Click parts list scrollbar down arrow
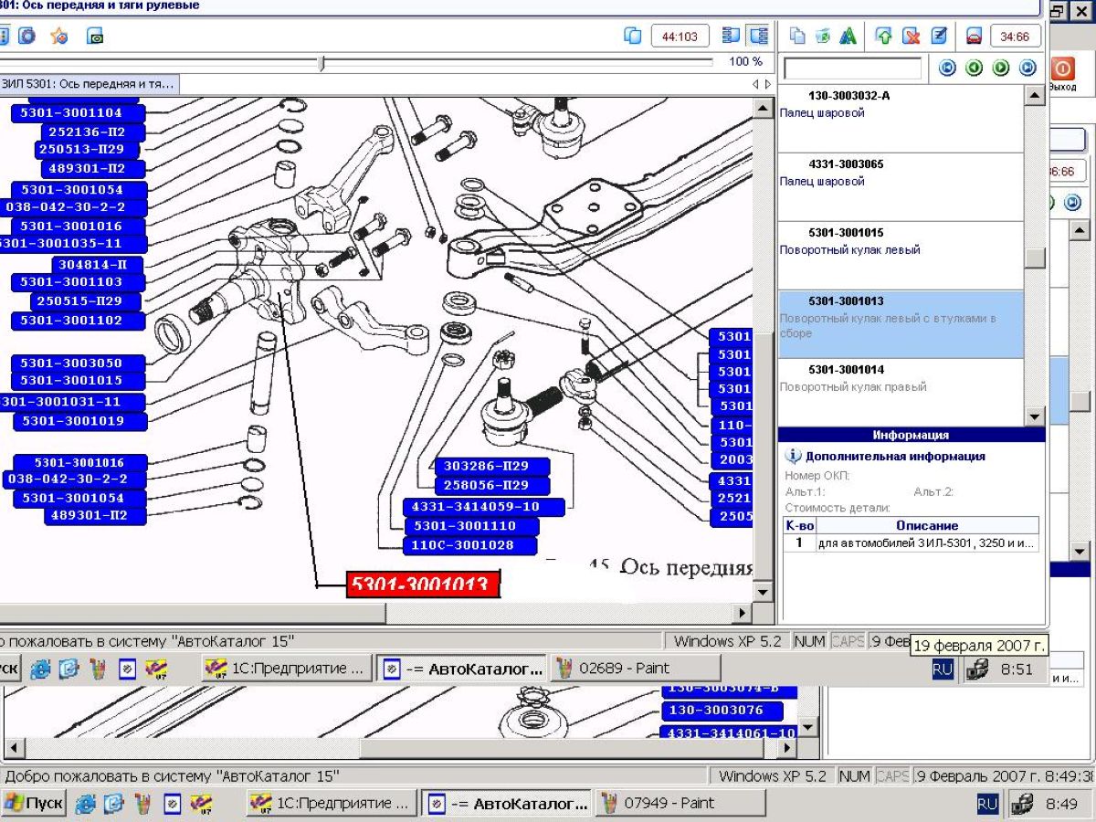The width and height of the screenshot is (1096, 822). click(1035, 416)
